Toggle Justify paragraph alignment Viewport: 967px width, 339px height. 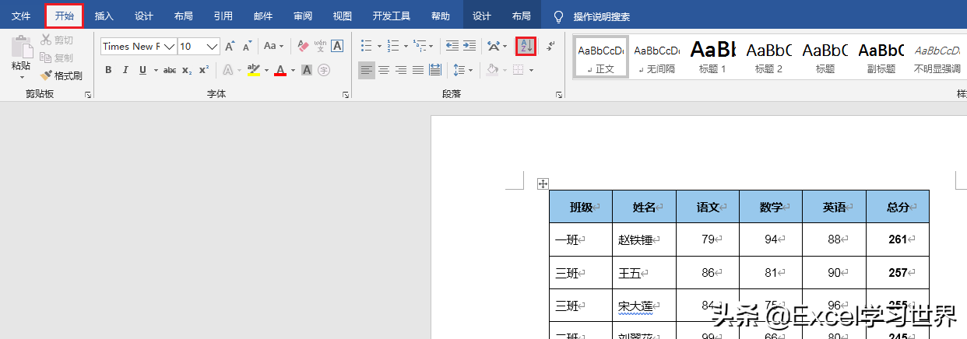pyautogui.click(x=418, y=70)
